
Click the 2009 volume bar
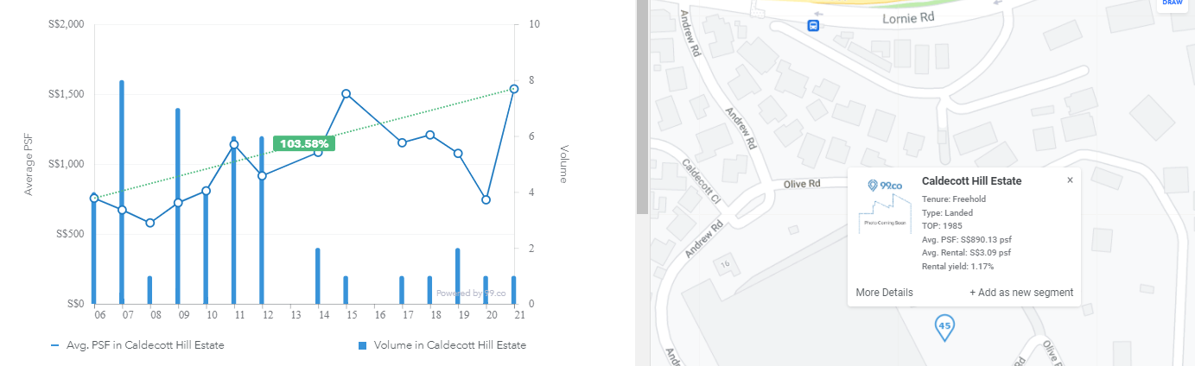point(178,205)
